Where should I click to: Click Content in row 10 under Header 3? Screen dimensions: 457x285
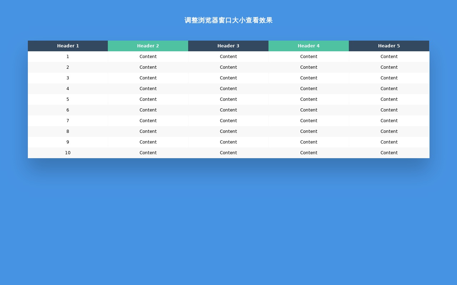[228, 153]
